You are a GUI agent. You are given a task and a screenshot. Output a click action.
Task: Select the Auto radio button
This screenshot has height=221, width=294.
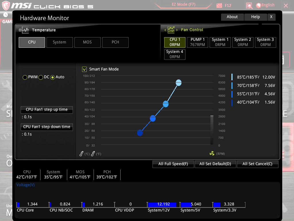53,77
